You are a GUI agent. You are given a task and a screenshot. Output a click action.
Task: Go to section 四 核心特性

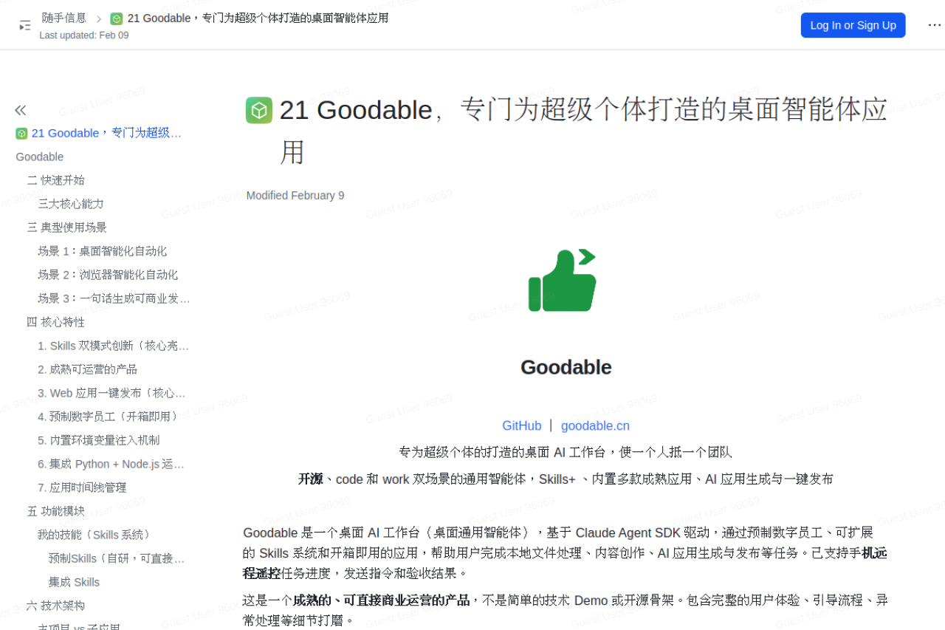coord(55,322)
